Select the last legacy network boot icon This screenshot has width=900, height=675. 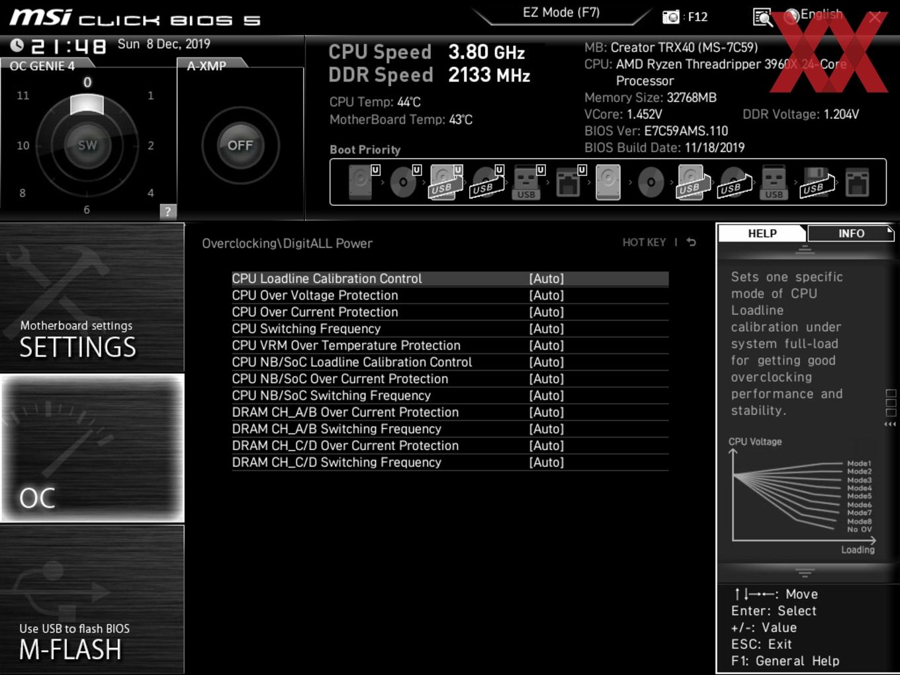[857, 182]
